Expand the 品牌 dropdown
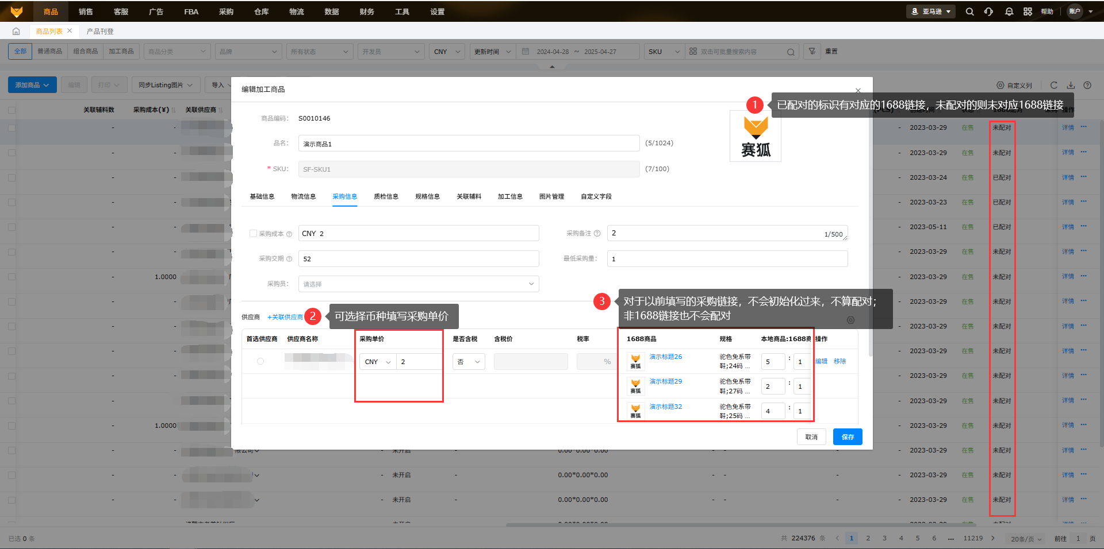The width and height of the screenshot is (1104, 549). tap(248, 52)
